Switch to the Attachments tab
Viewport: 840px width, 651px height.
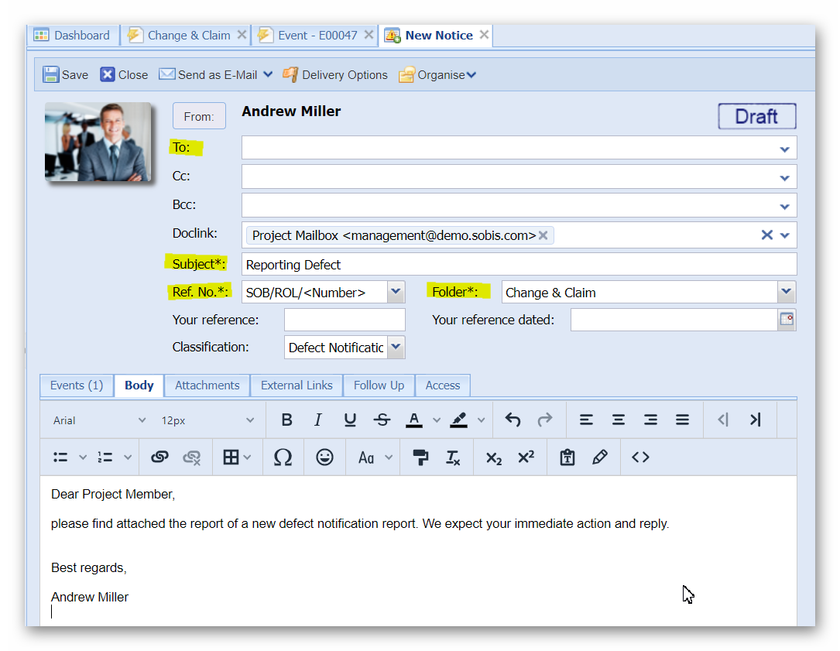coord(207,385)
